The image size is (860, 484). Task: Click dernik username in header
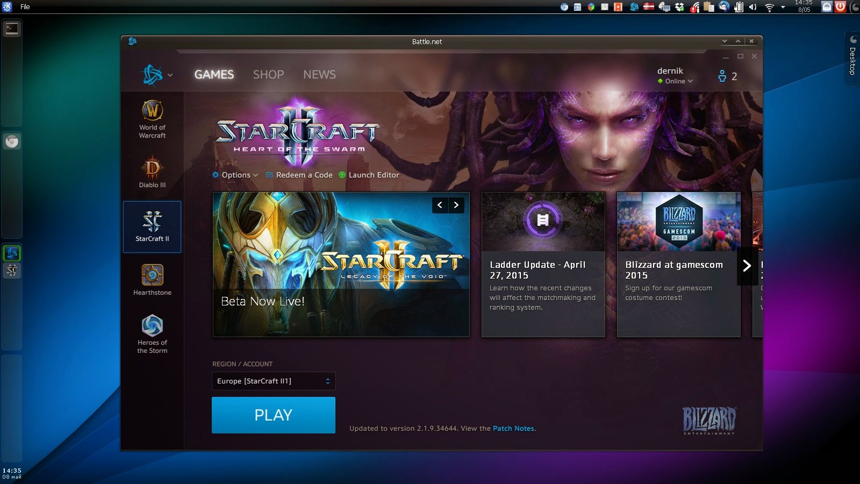coord(670,70)
